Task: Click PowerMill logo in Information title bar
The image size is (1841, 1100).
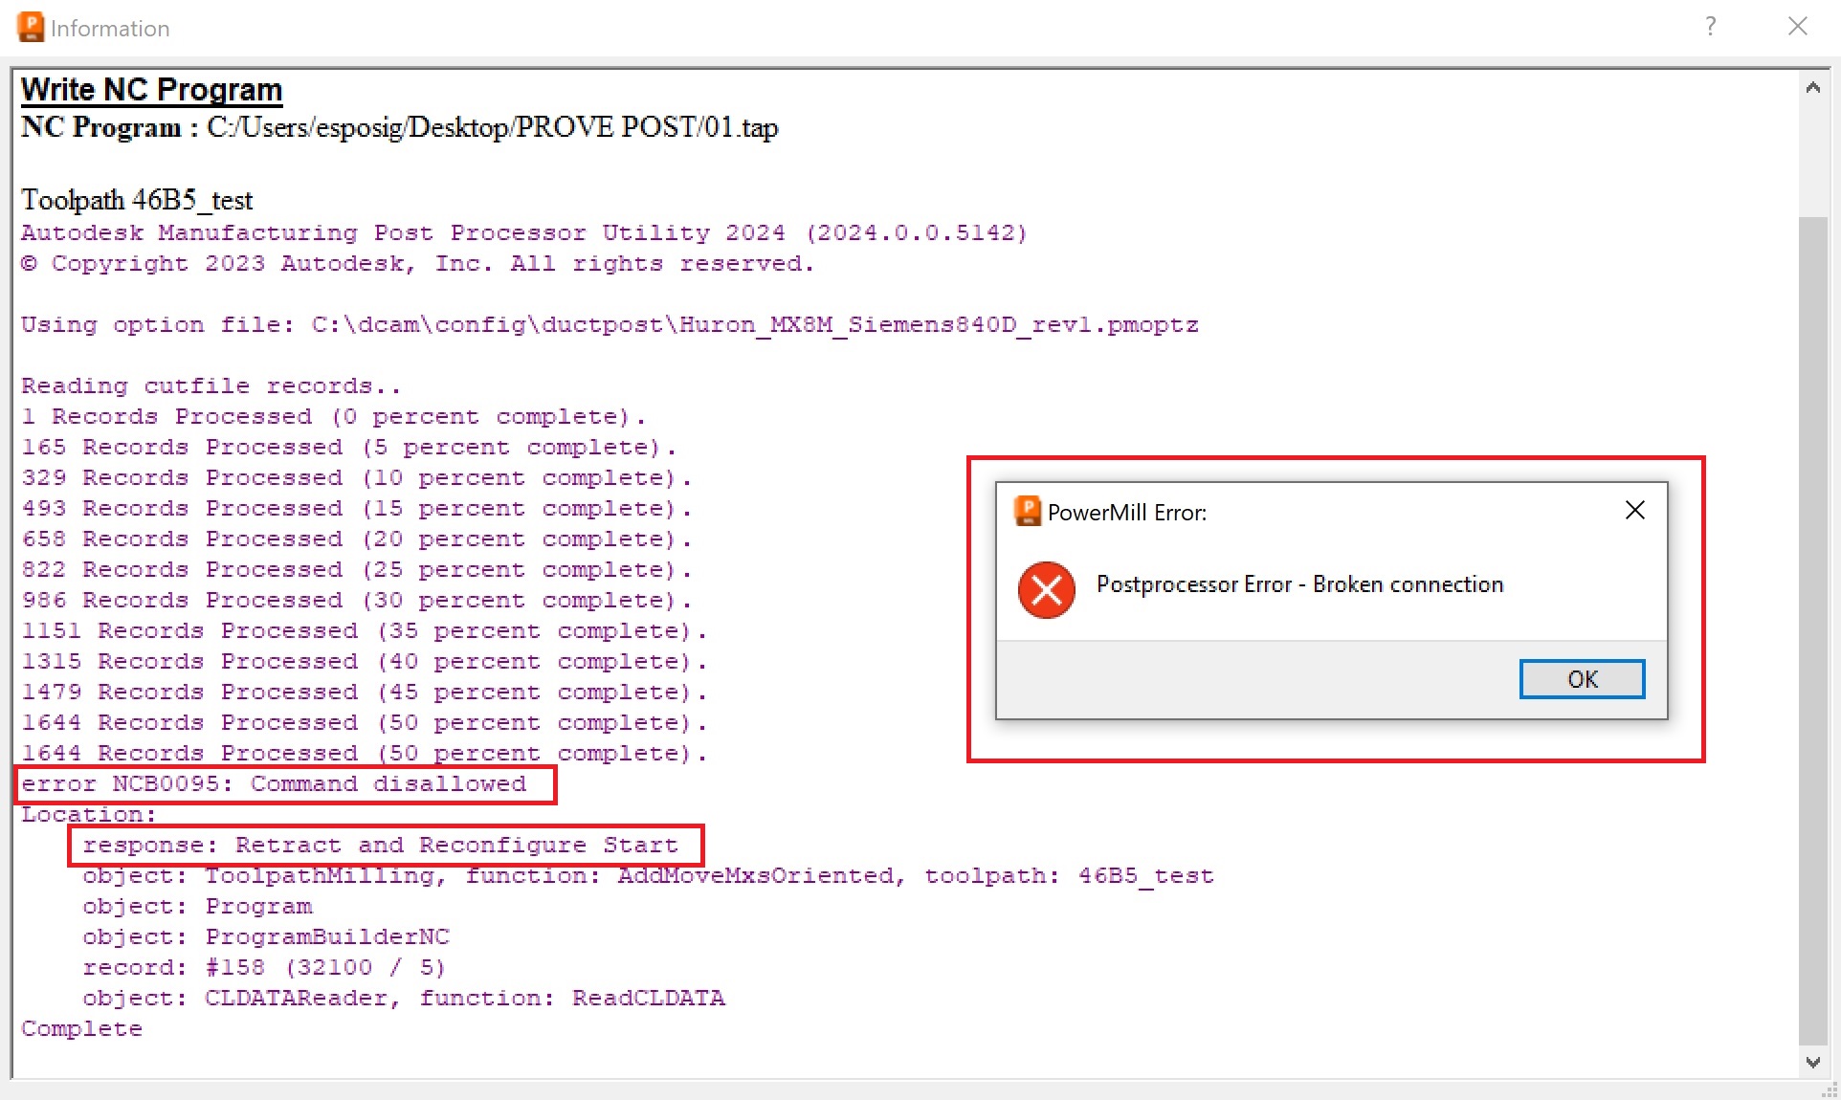Action: point(31,27)
